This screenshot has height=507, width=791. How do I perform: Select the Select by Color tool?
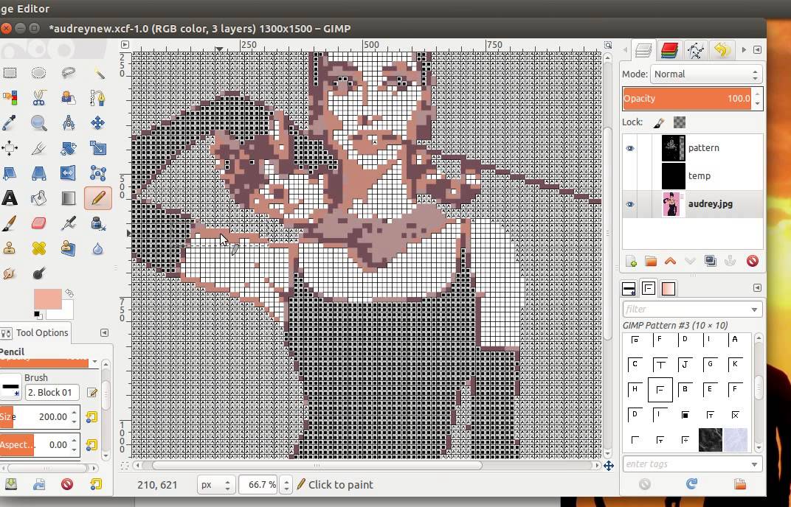click(10, 98)
